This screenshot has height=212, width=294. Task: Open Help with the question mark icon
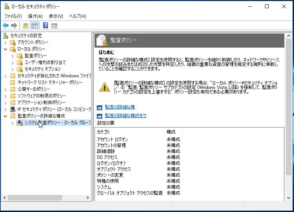45,25
